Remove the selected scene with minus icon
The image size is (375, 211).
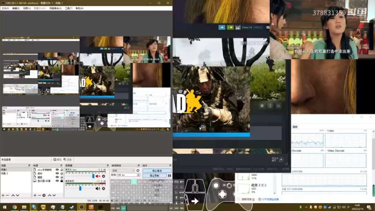[7, 196]
